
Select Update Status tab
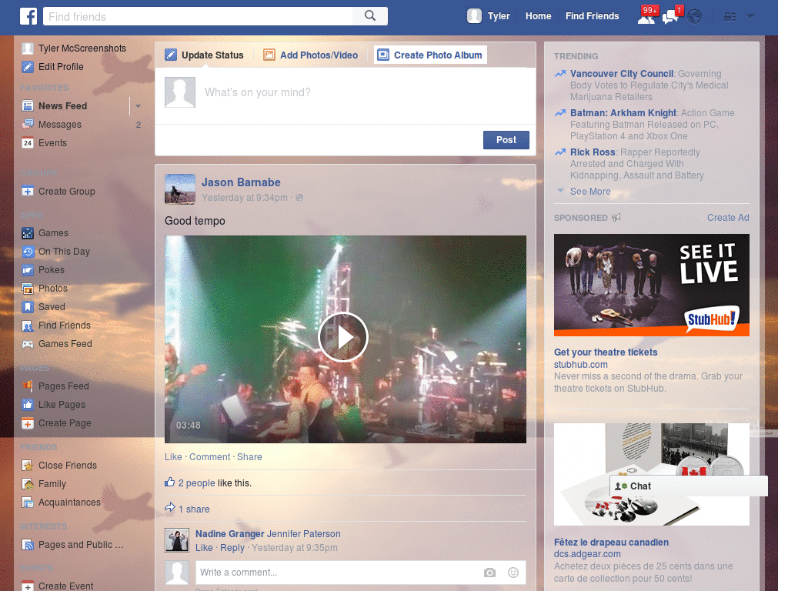[205, 55]
